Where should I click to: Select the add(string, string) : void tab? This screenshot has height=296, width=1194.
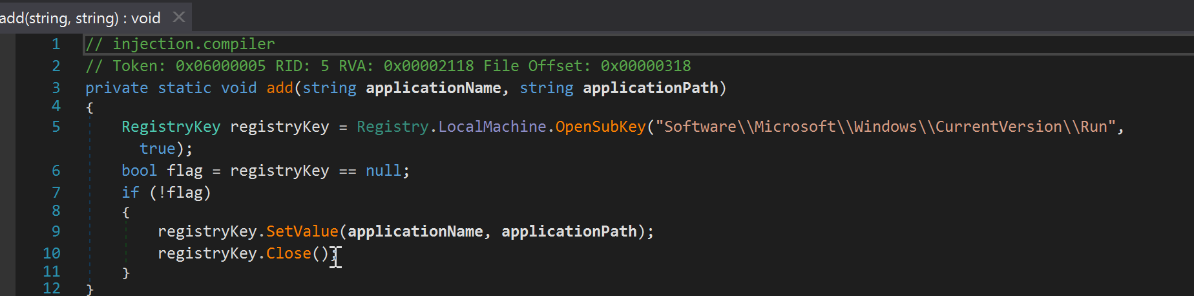click(x=81, y=17)
